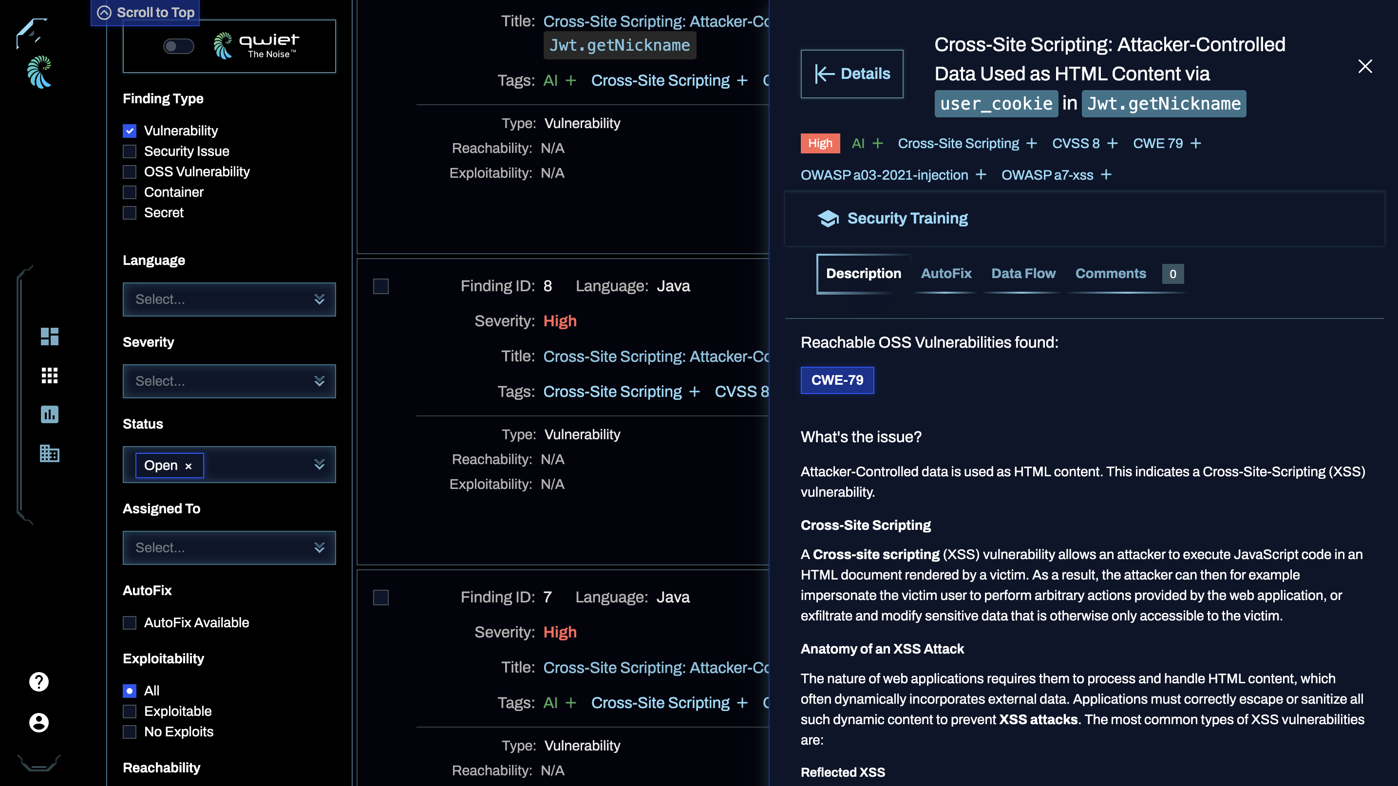Click the CWE-79 vulnerability tag button

tap(836, 379)
